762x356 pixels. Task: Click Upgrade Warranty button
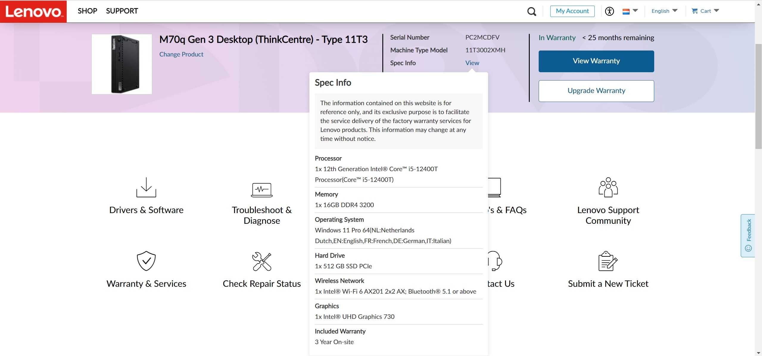point(596,91)
